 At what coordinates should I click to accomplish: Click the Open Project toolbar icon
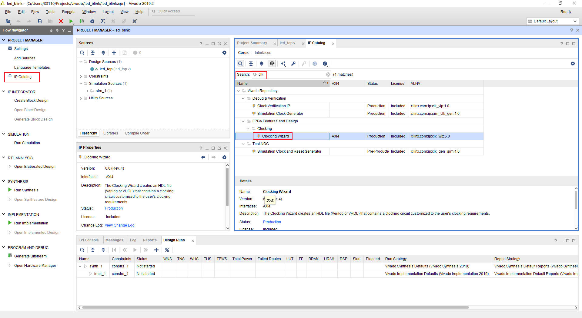[x=8, y=21]
